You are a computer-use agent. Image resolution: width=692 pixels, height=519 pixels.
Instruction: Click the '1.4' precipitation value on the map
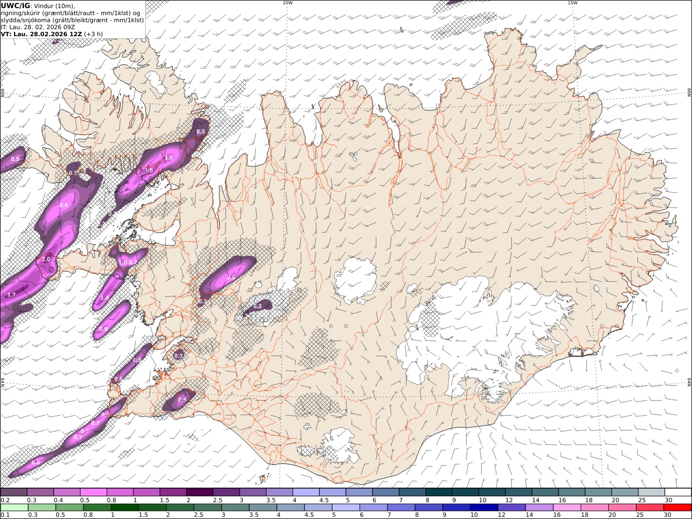[104, 298]
